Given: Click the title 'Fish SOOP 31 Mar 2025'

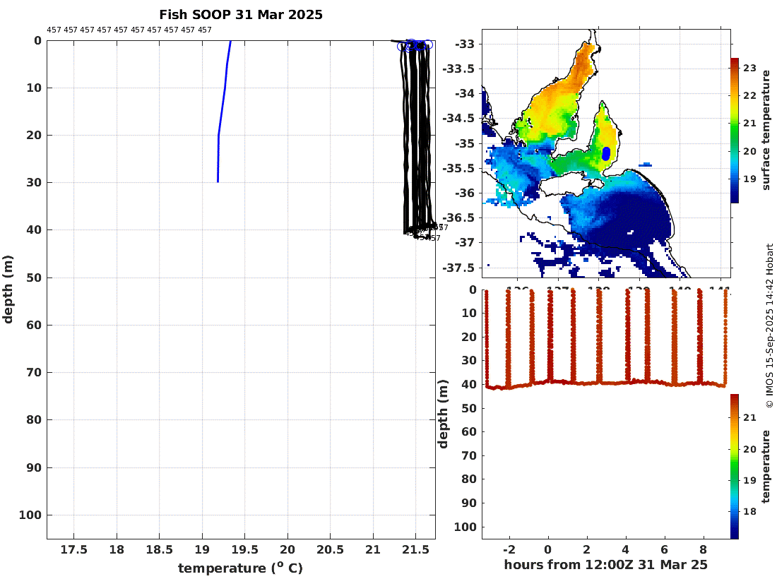Looking at the screenshot, I should [x=241, y=15].
